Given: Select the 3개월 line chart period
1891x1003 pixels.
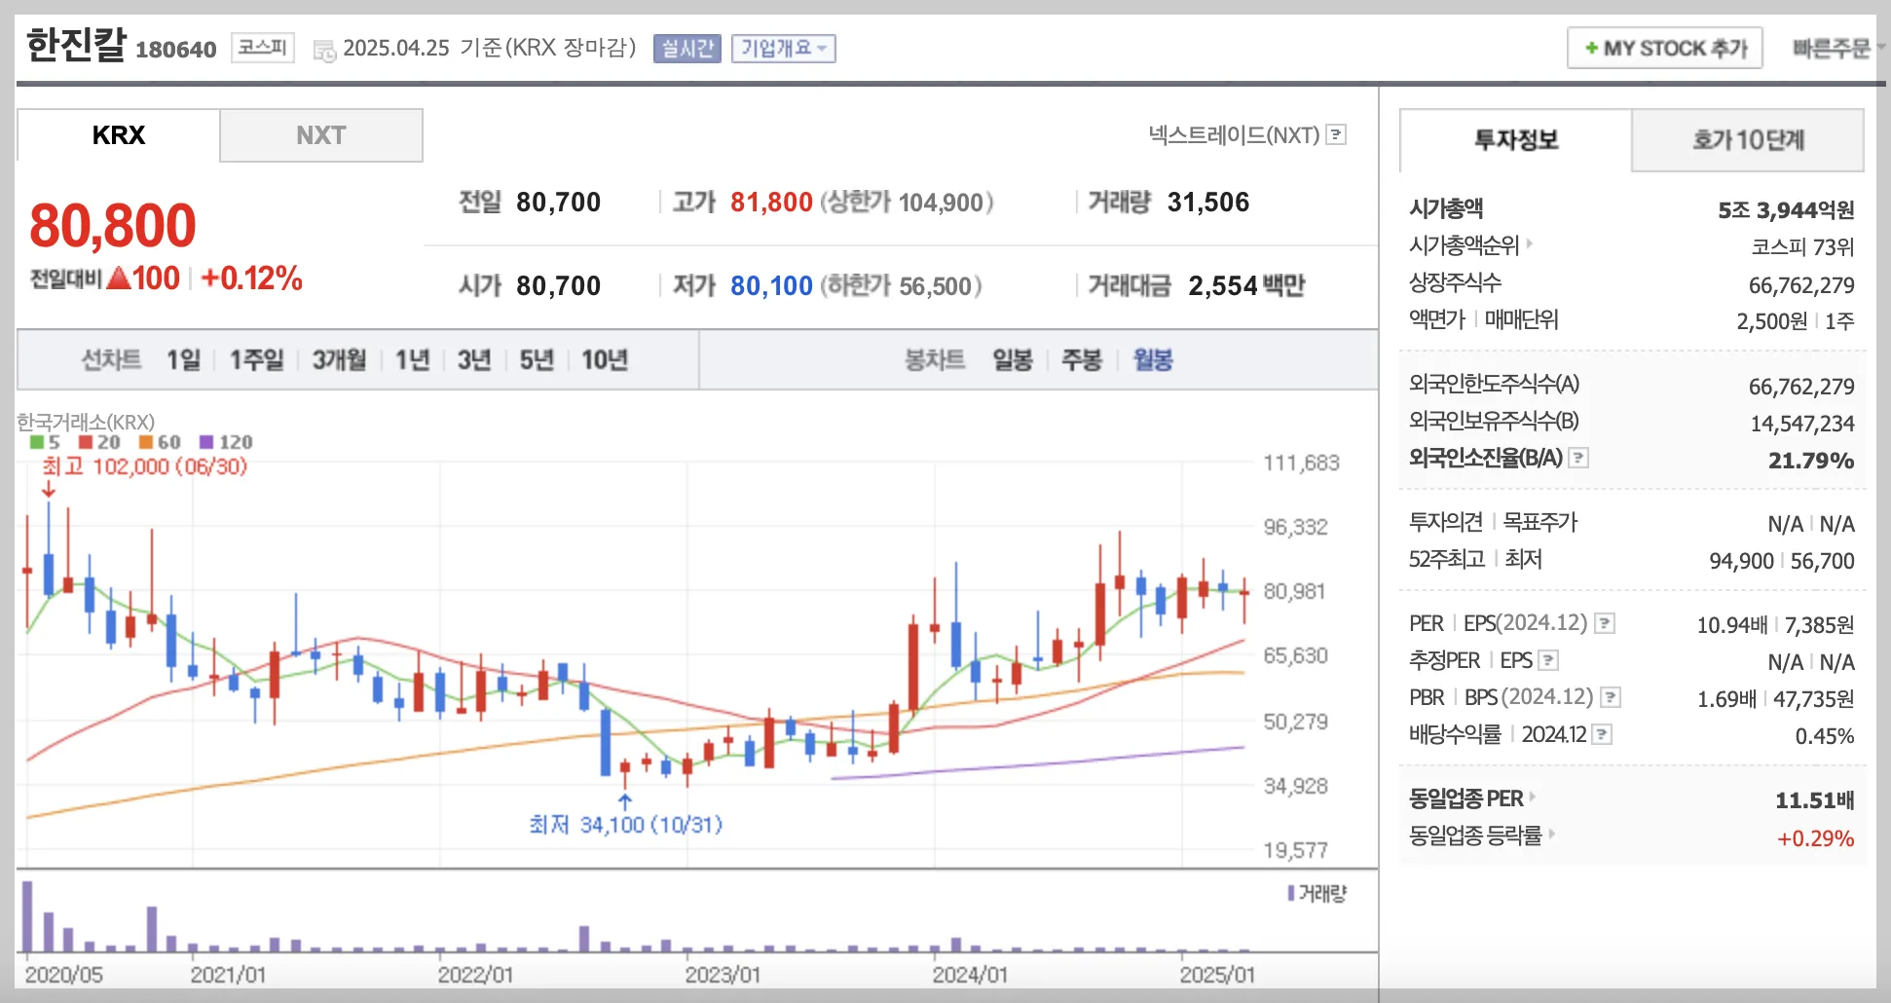Looking at the screenshot, I should pos(339,360).
